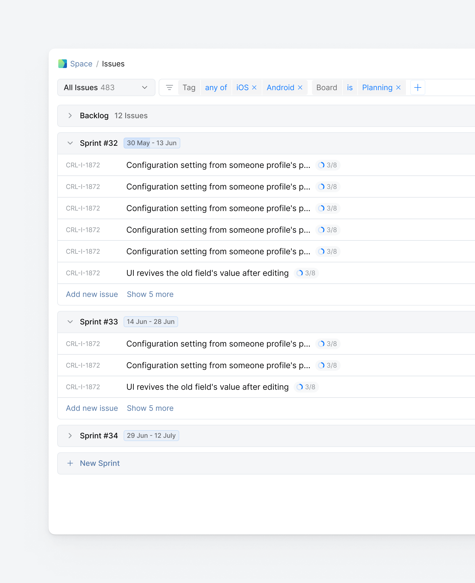475x583 pixels.
Task: Click the Sprint #32 date range badge
Action: point(152,143)
